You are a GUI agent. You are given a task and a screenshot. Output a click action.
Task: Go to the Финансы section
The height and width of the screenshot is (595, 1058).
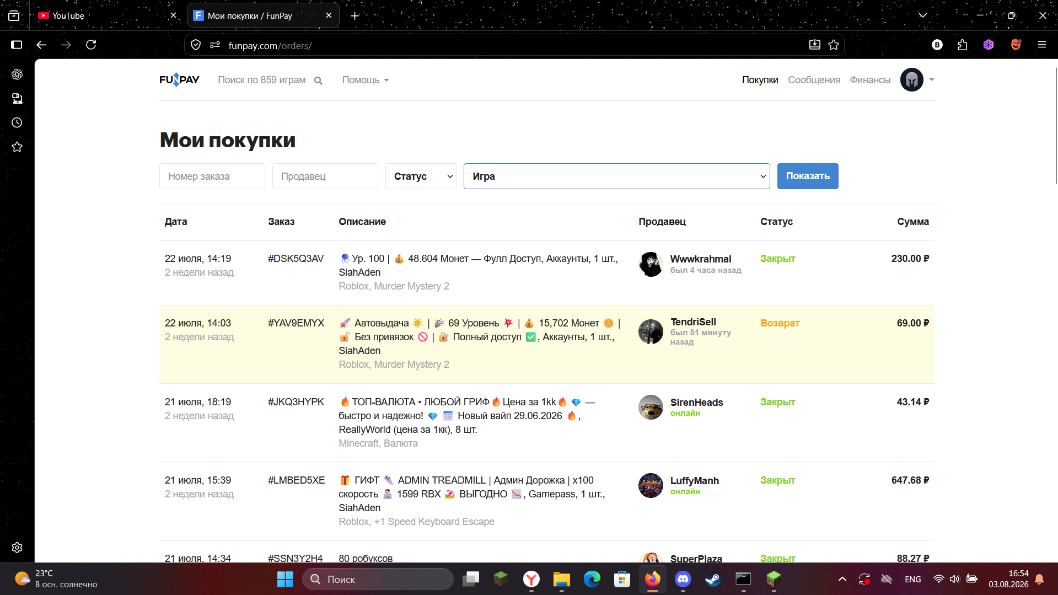(870, 80)
